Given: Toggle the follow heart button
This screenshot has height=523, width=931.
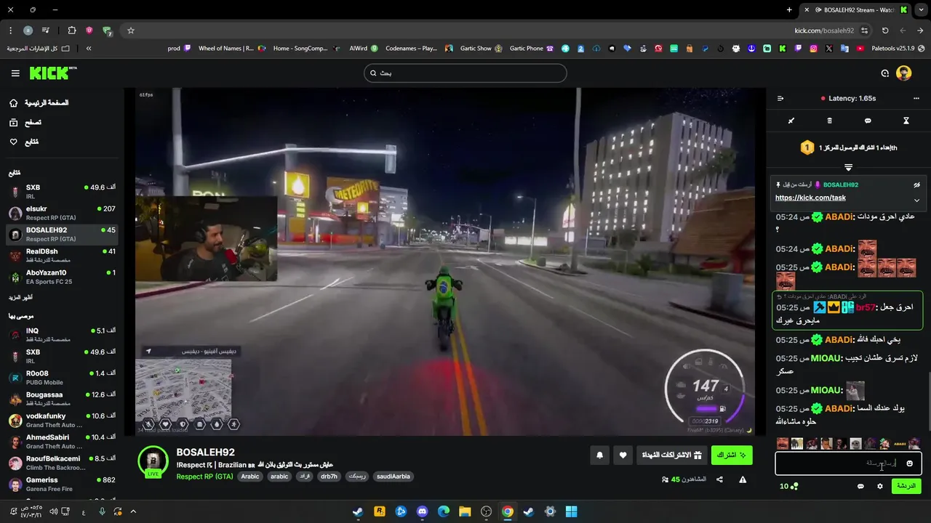Looking at the screenshot, I should pyautogui.click(x=623, y=455).
